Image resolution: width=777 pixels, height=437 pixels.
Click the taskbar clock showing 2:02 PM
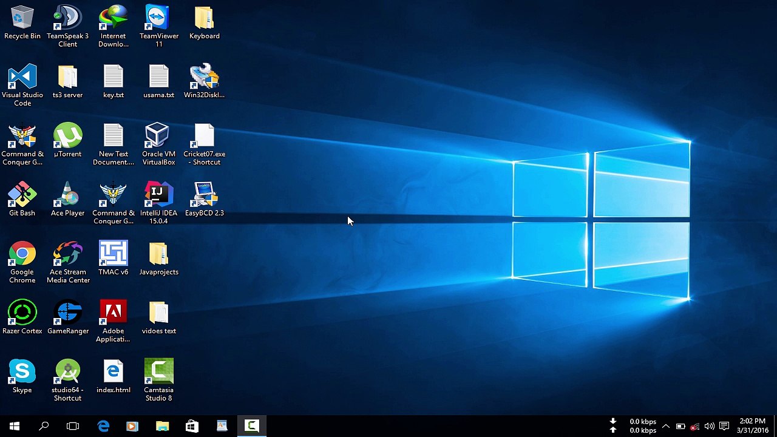click(752, 425)
